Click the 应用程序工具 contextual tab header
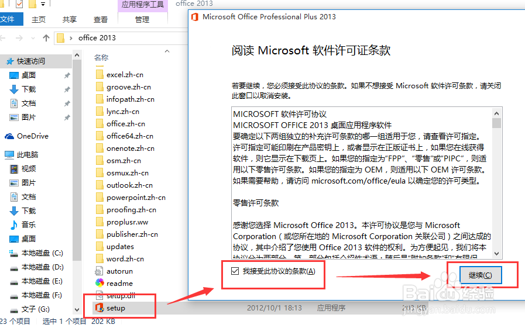This screenshot has width=525, height=328. [x=143, y=5]
